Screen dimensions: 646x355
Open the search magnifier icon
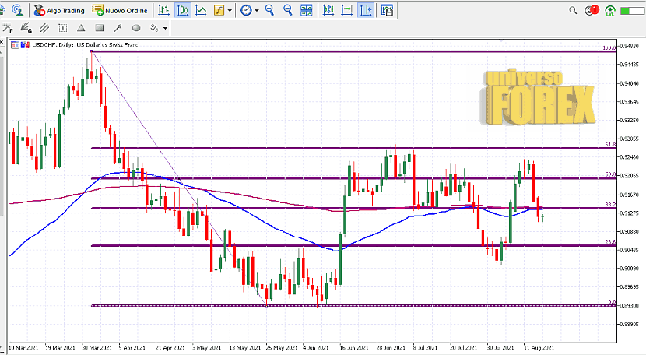tap(574, 11)
